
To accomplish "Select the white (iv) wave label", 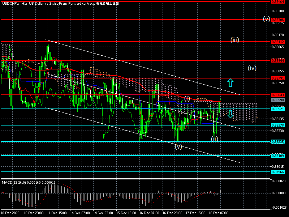I will coord(252,68).
